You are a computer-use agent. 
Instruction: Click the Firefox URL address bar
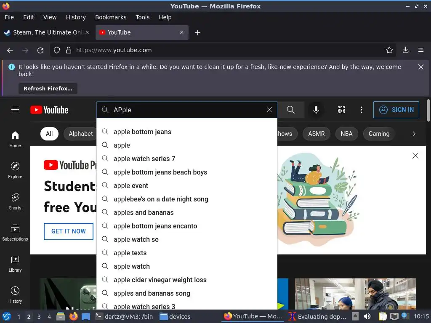tap(223, 50)
